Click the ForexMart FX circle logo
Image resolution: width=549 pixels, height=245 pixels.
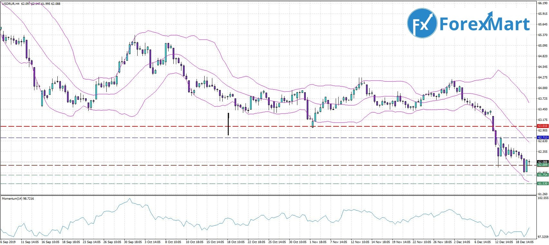422,24
